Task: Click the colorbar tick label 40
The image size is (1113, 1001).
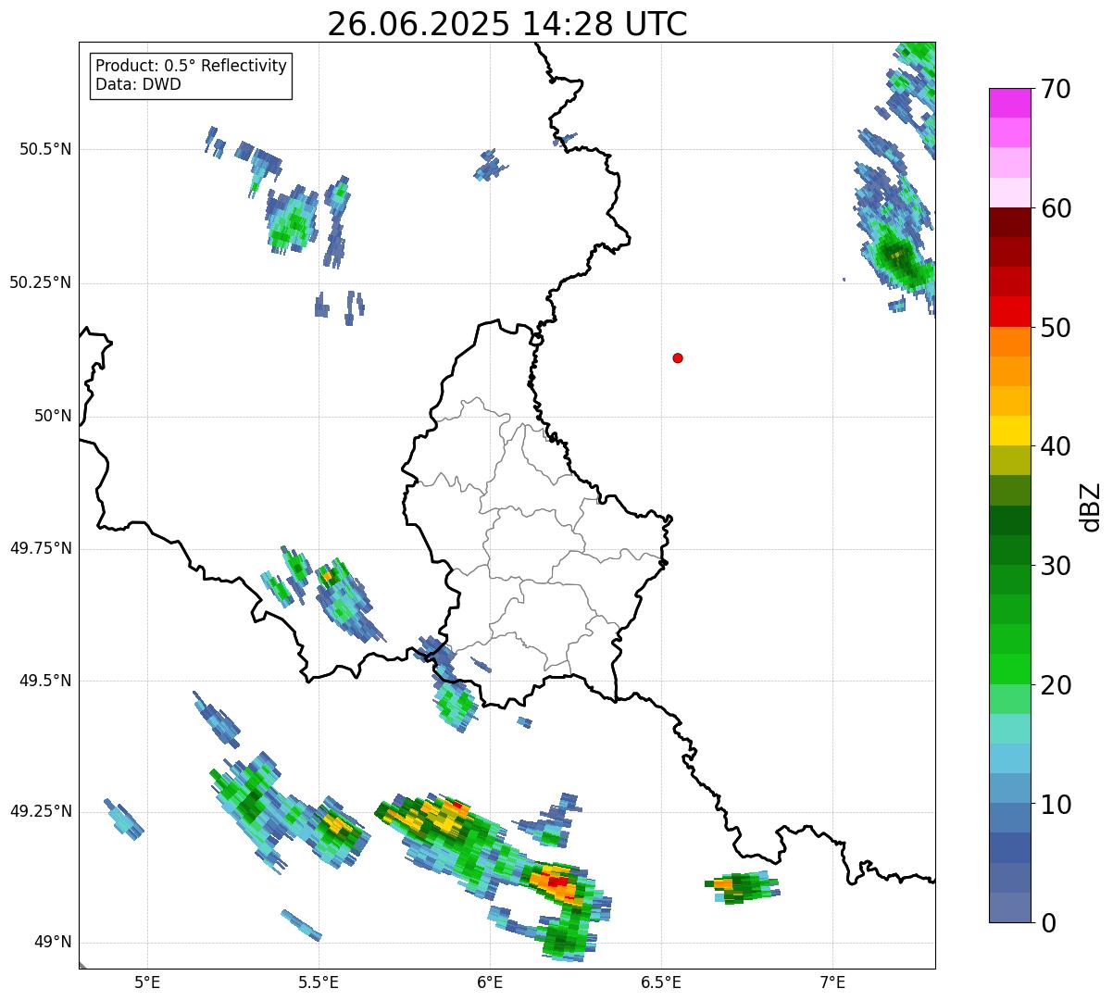Action: 1057,446
